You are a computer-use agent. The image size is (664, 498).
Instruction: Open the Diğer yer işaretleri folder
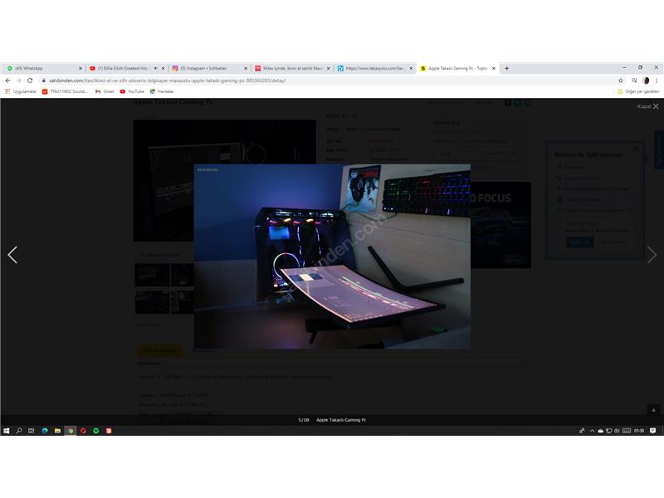coord(638,91)
